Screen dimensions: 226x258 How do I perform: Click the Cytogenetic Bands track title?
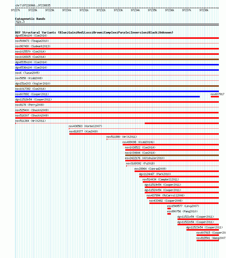pos(30,19)
